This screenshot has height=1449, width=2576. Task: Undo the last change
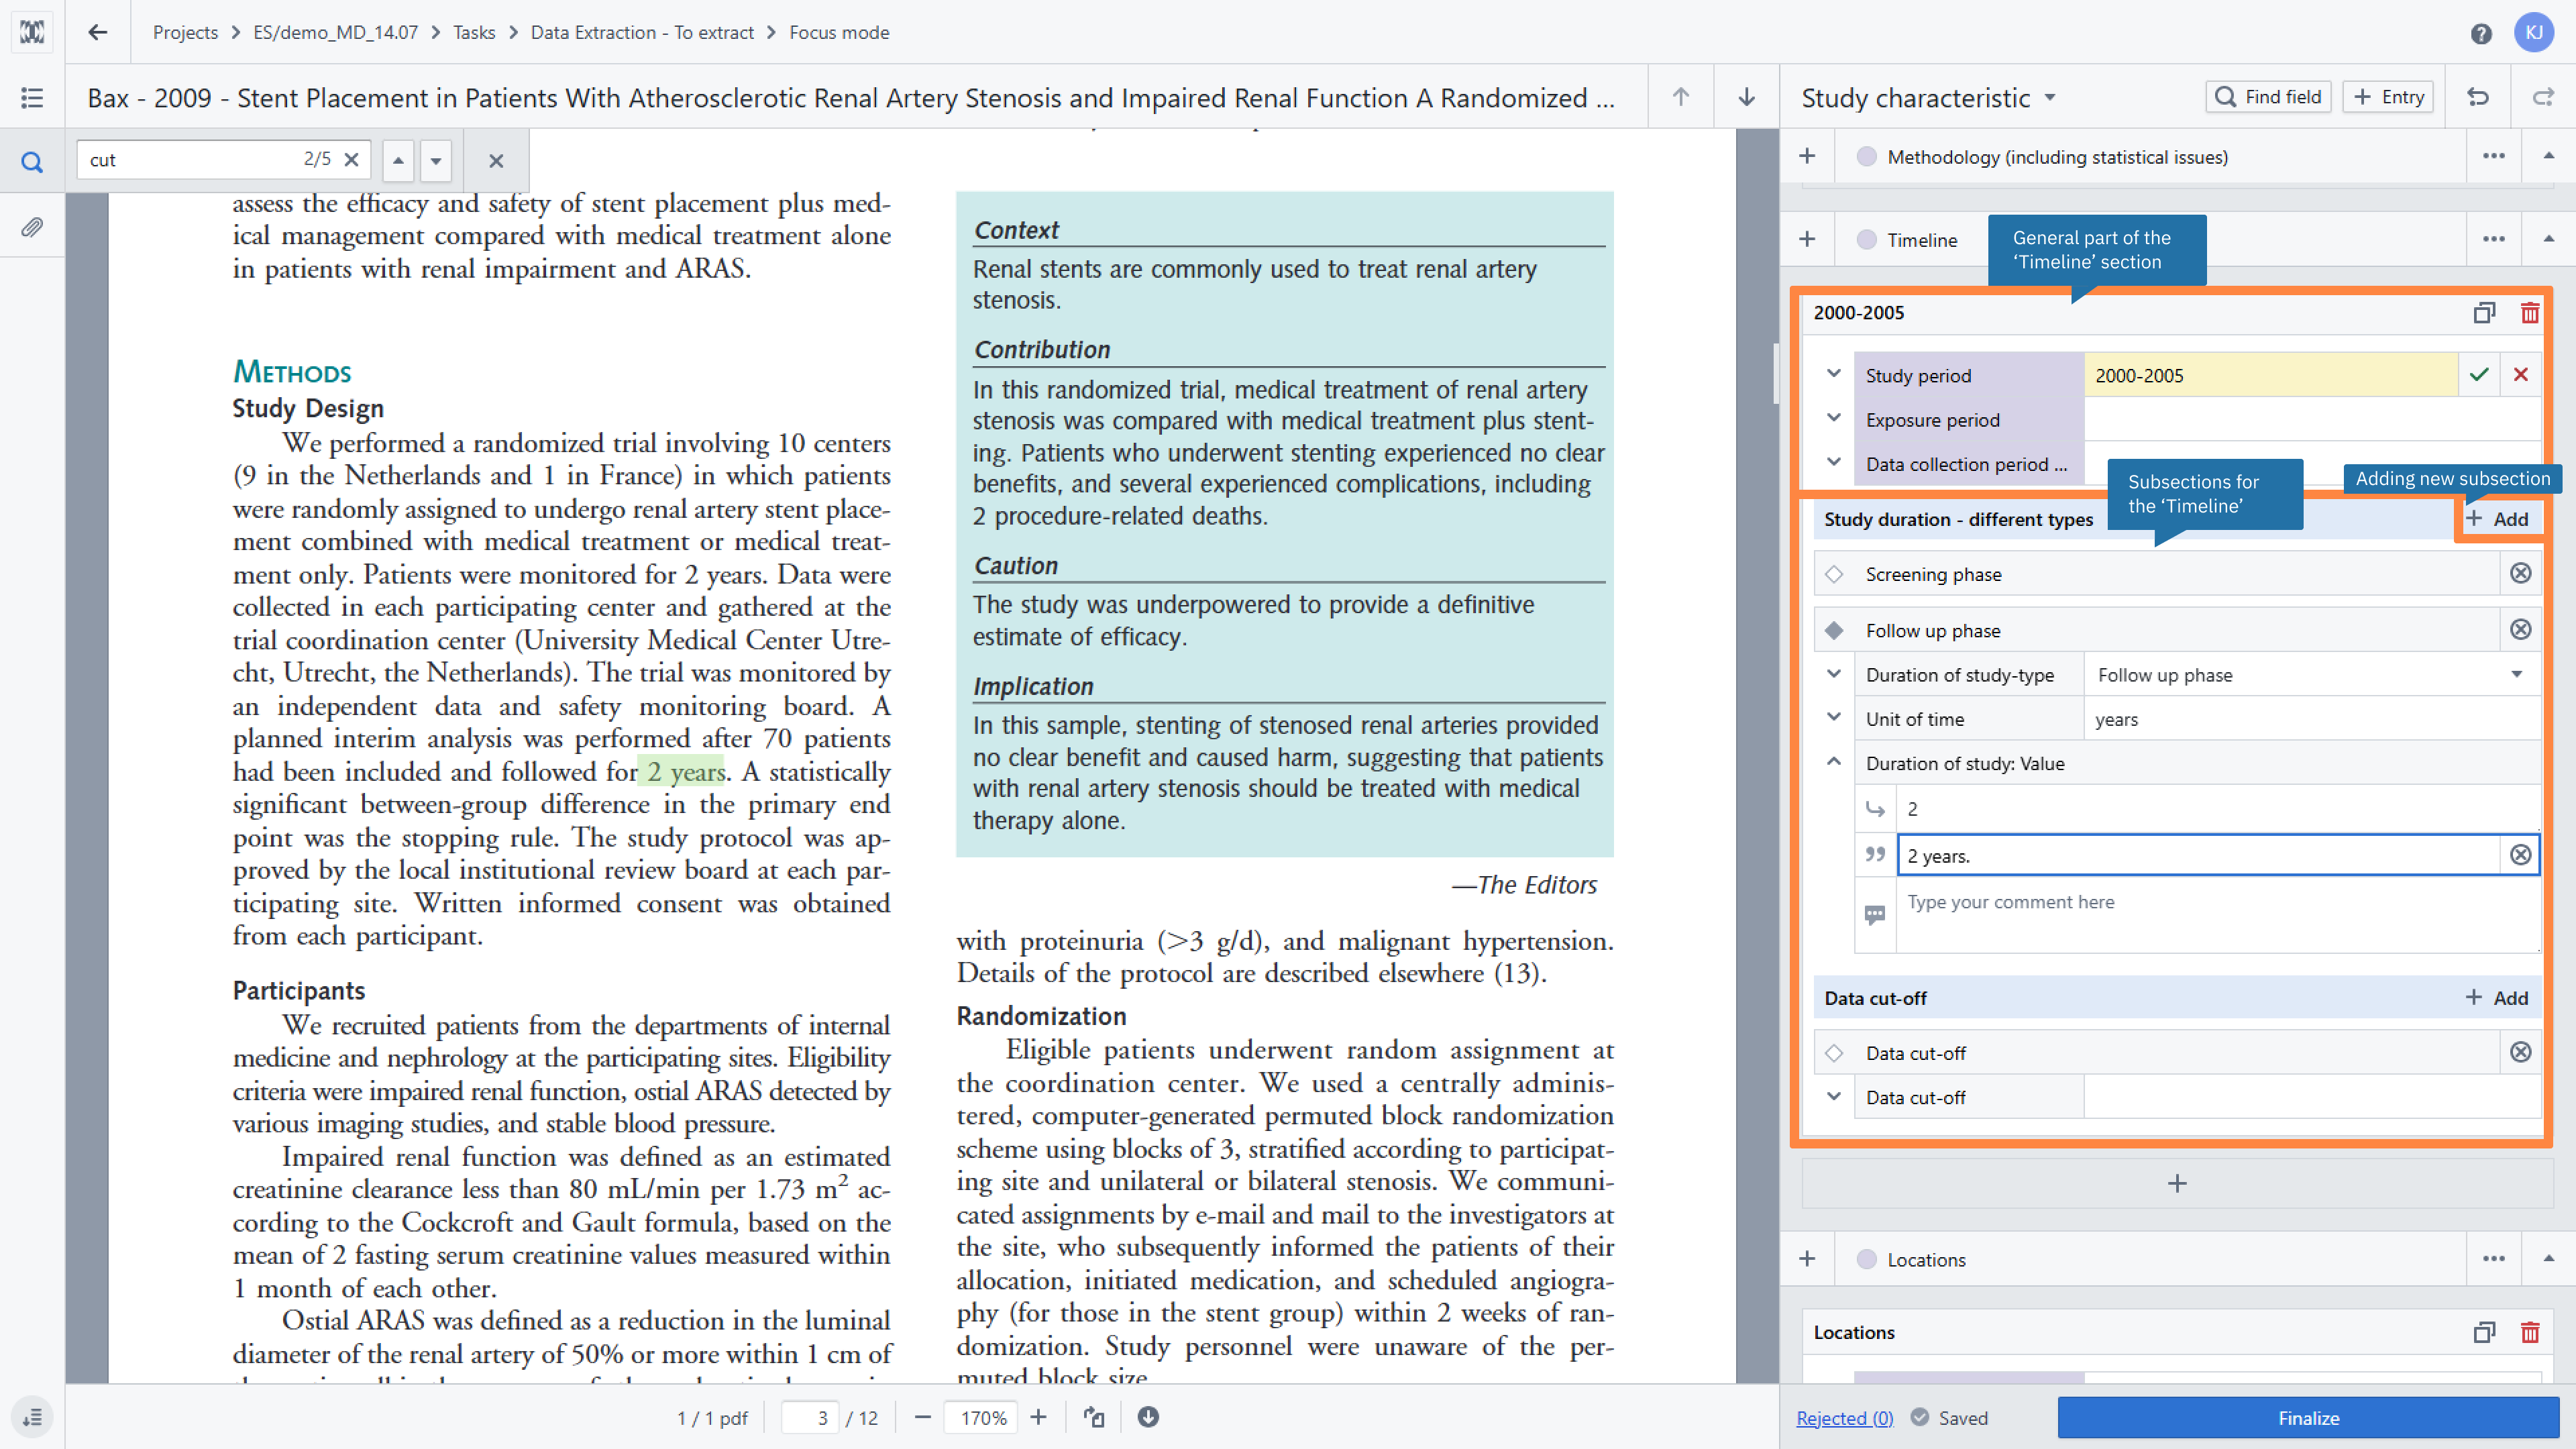point(2478,97)
